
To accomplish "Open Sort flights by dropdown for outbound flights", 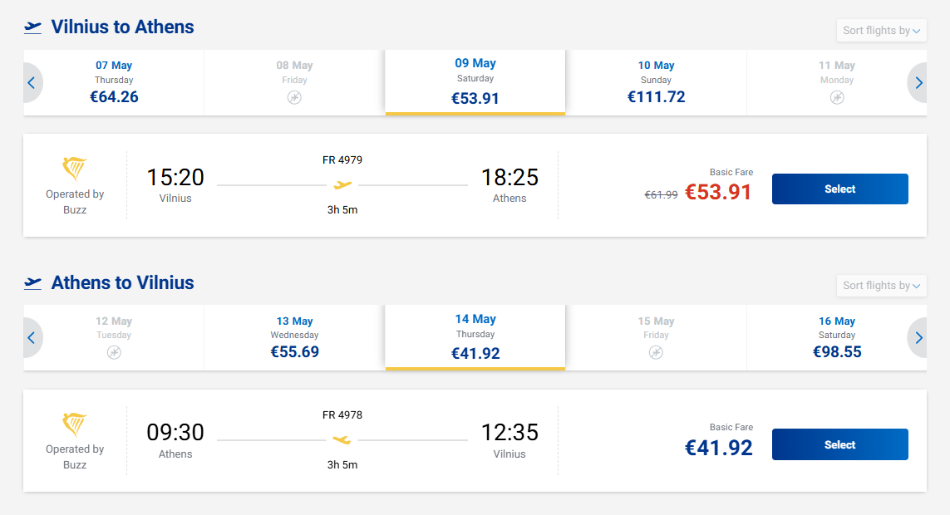I will [881, 31].
